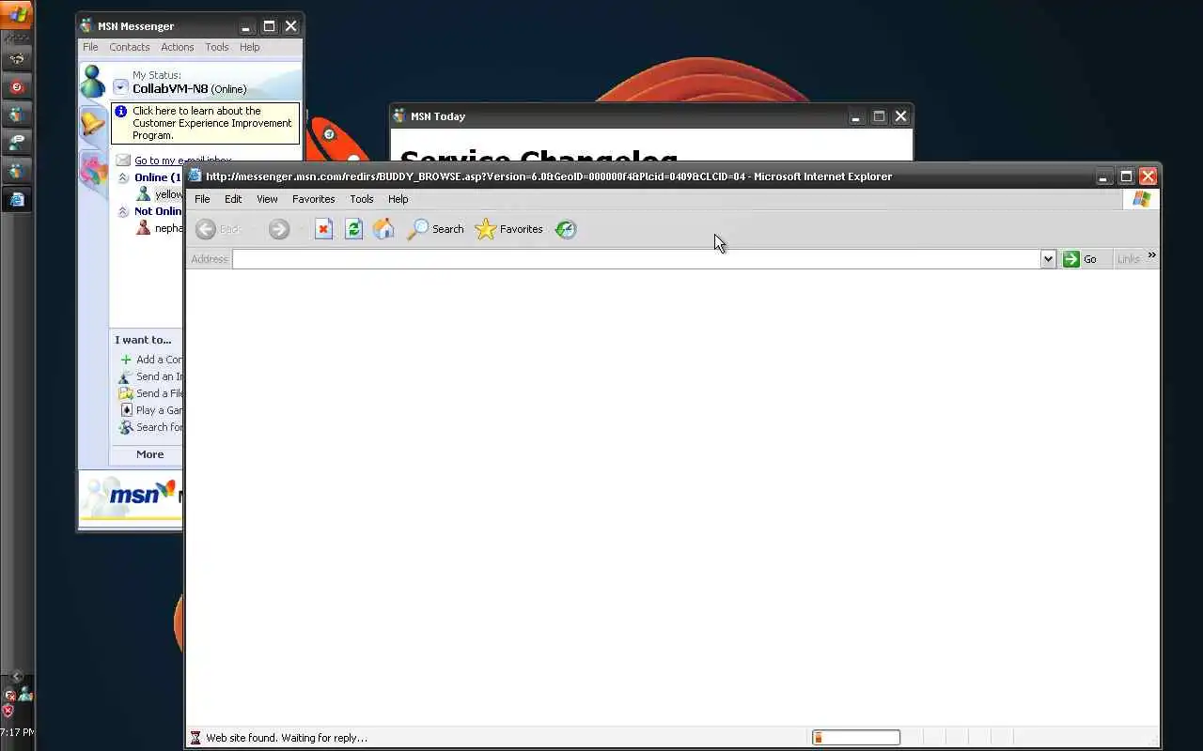Collapse the Online contacts group
The image size is (1203, 751).
[123, 177]
